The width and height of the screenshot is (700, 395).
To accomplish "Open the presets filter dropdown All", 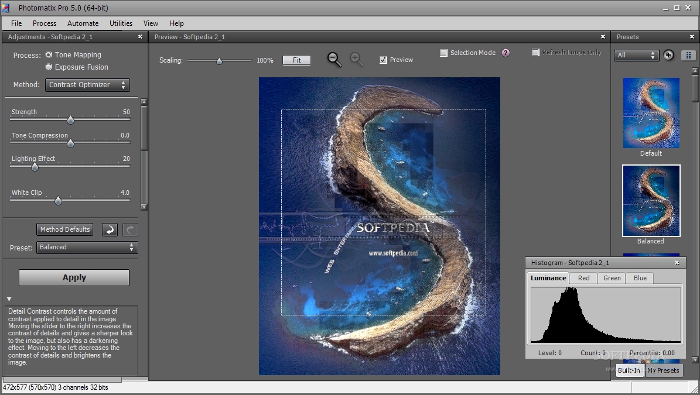I will (636, 55).
